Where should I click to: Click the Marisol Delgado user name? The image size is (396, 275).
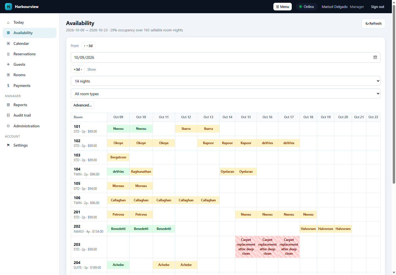click(x=334, y=7)
